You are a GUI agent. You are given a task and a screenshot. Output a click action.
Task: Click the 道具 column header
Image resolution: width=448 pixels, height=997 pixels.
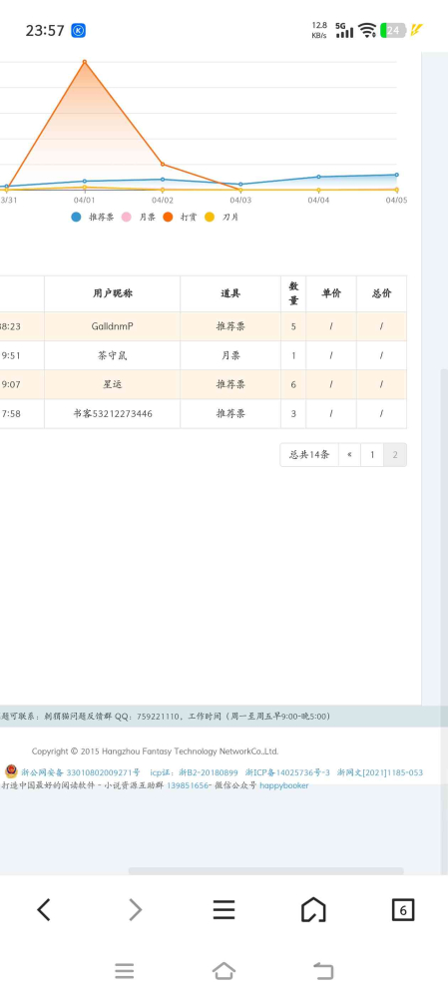pyautogui.click(x=230, y=293)
